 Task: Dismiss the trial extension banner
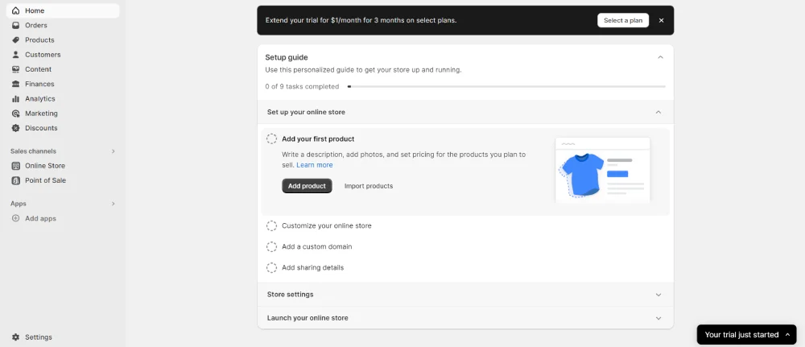(x=662, y=20)
